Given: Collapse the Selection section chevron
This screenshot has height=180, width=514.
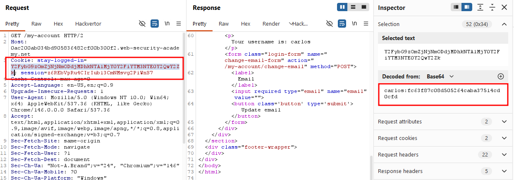Looking at the screenshot, I should 504,24.
